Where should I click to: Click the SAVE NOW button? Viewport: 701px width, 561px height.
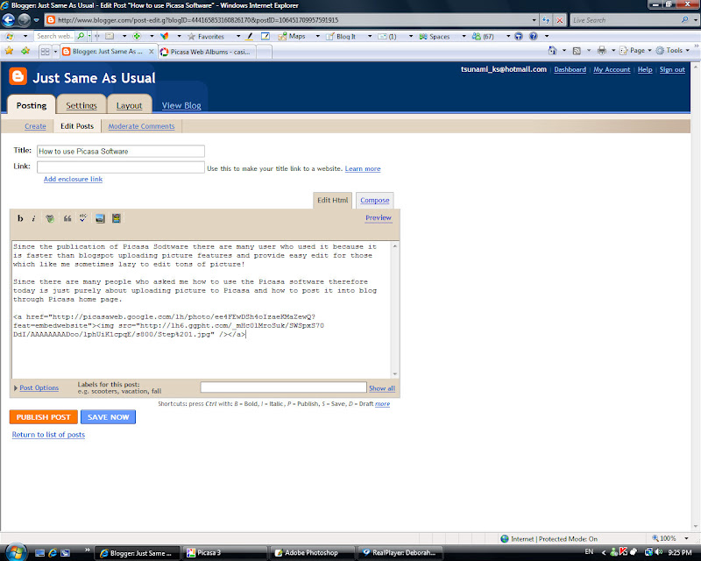pyautogui.click(x=108, y=417)
